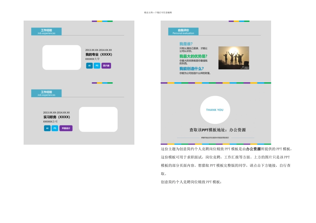Click the page header 精品文档--下载后可任意编辑
The width and height of the screenshot is (316, 223).
coord(158,13)
